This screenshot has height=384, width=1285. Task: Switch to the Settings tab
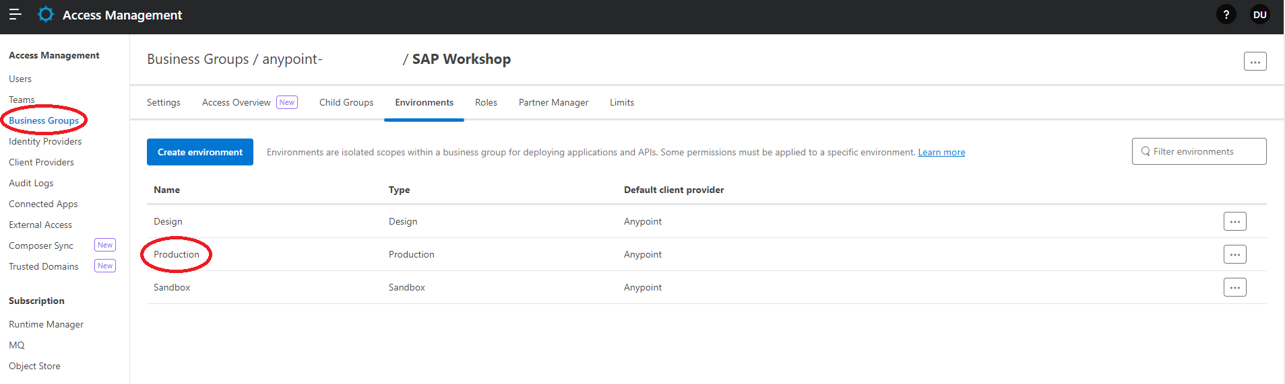pyautogui.click(x=164, y=102)
